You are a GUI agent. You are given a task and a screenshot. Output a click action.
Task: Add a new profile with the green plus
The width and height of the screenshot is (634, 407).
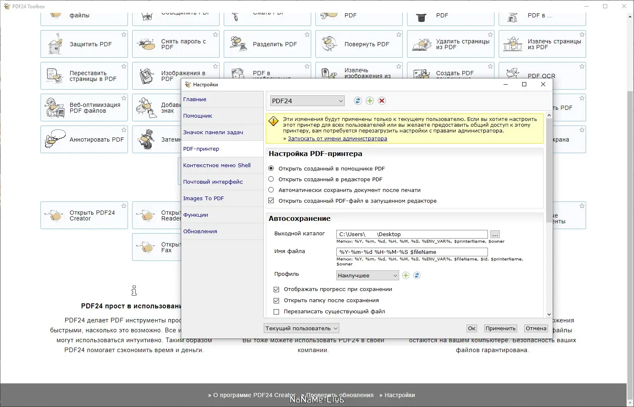(x=406, y=275)
